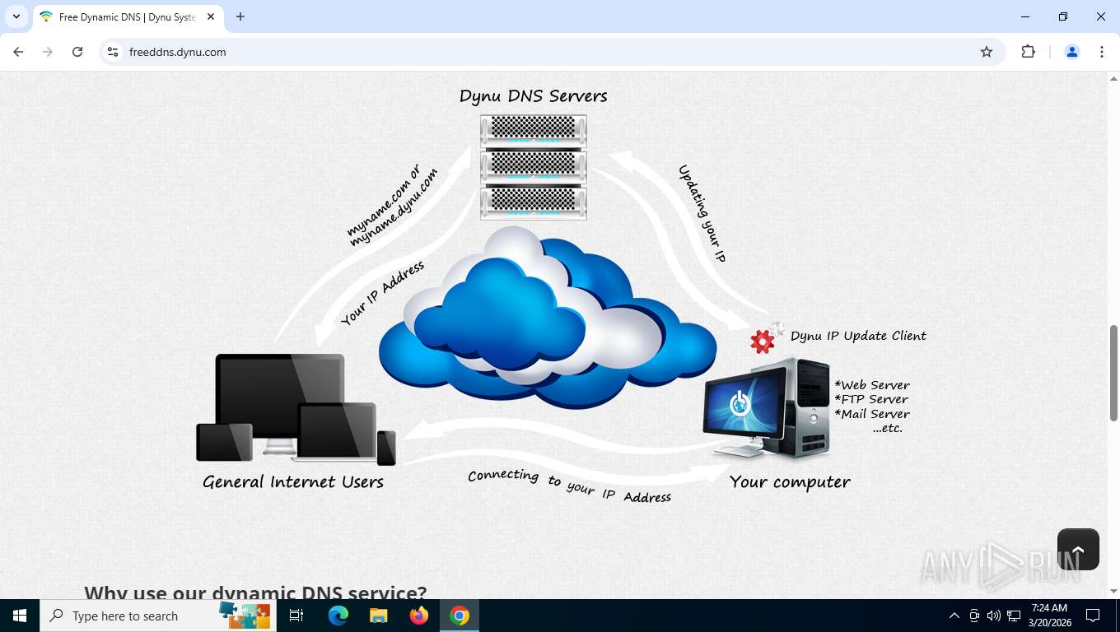Open the Chrome profile avatar

(x=1072, y=52)
